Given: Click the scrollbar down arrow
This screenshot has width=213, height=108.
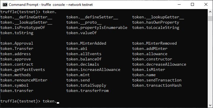Looking at the screenshot, I should (x=210, y=105).
